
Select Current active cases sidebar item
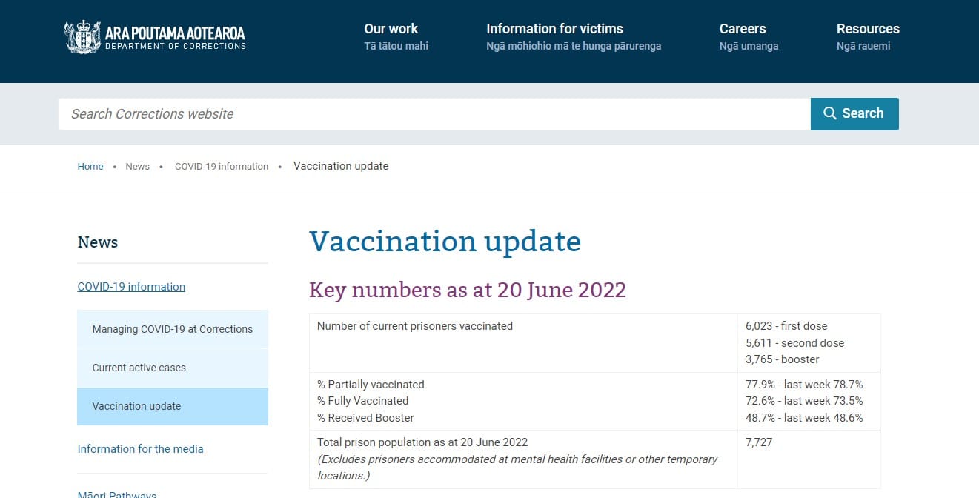coord(139,368)
